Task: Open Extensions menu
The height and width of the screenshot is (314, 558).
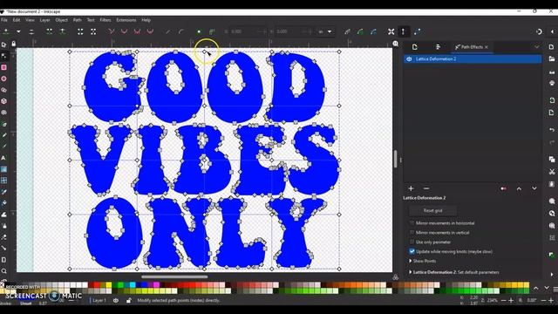Action: pyautogui.click(x=126, y=20)
